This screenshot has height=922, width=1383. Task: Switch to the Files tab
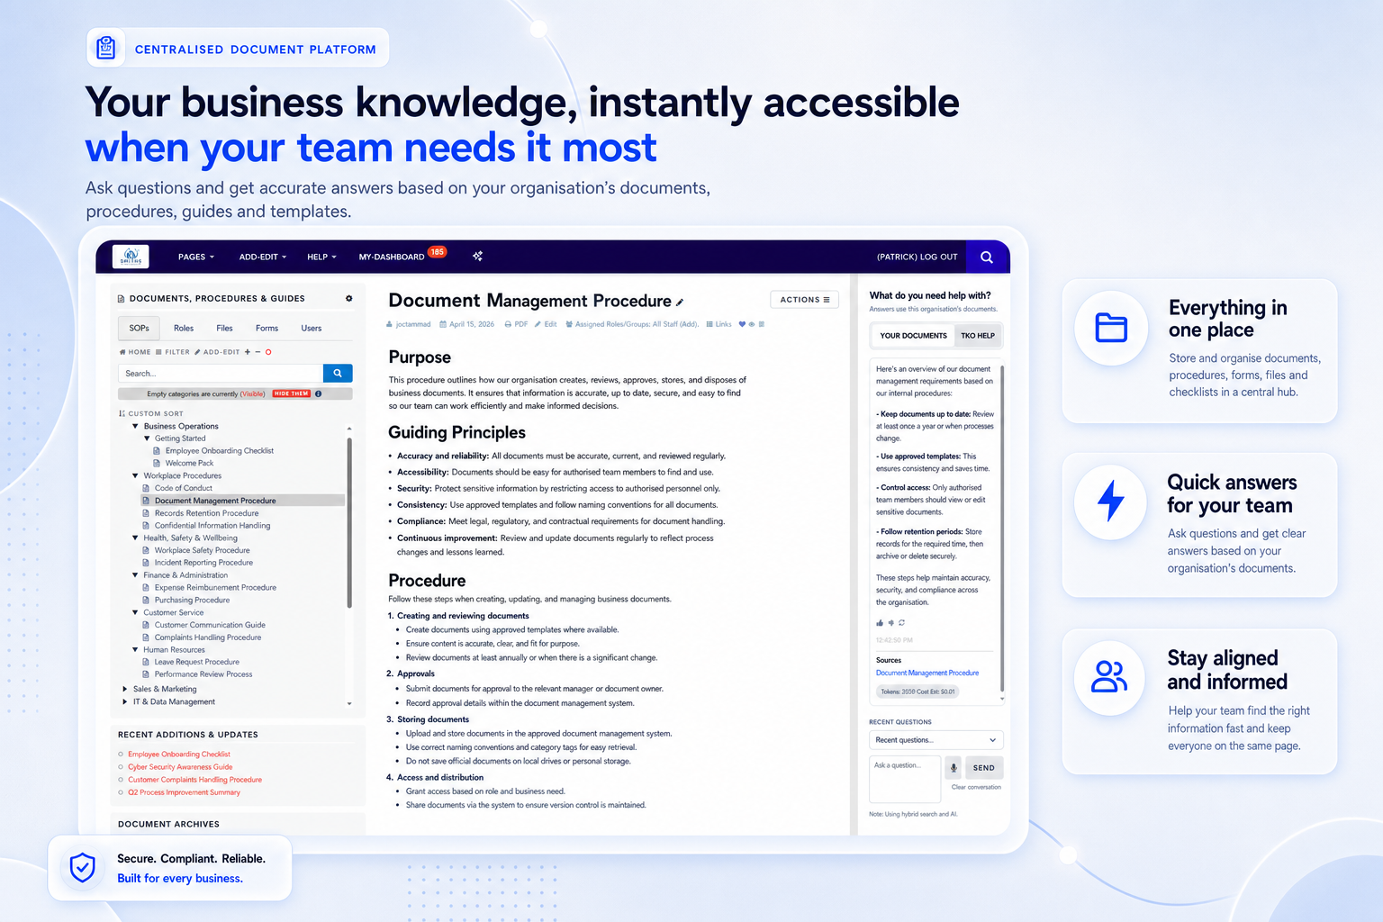pyautogui.click(x=224, y=328)
